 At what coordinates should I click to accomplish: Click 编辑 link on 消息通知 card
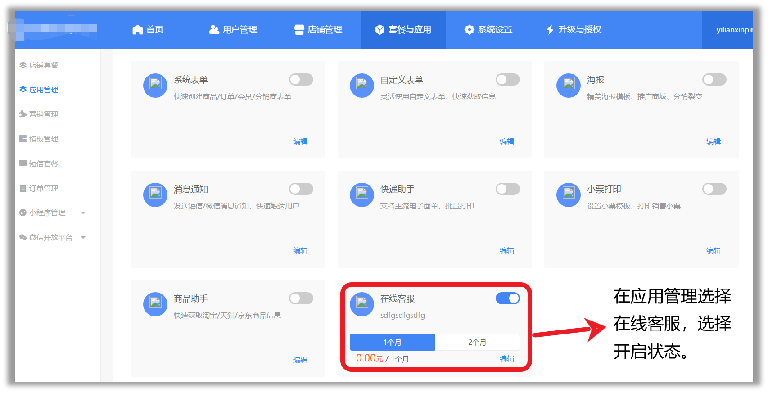300,251
